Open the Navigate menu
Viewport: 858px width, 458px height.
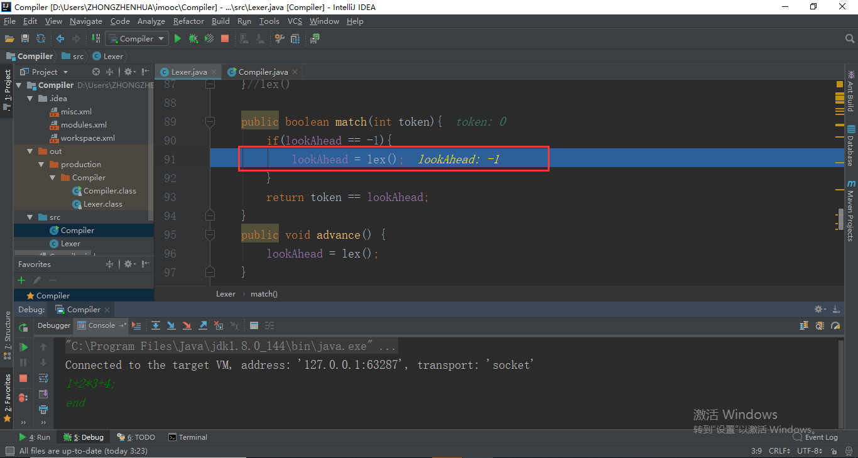[86, 21]
